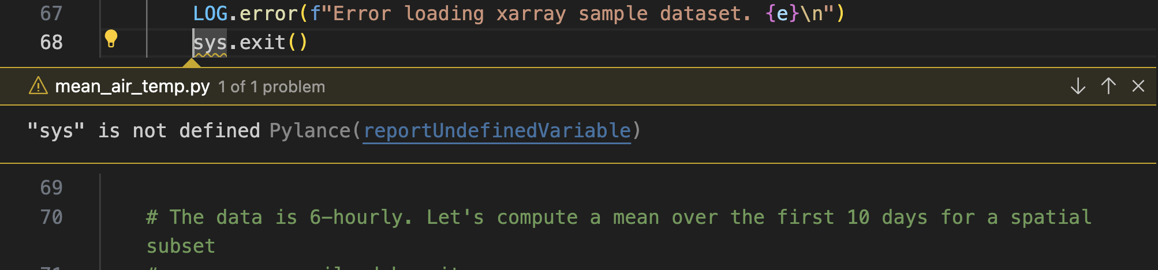Select line number 68 in the gutter

51,43
